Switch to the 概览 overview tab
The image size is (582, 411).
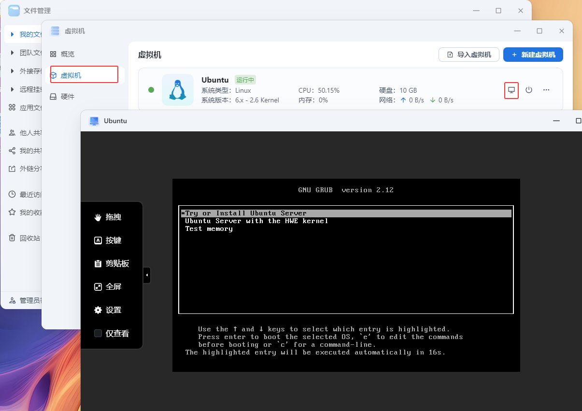67,54
